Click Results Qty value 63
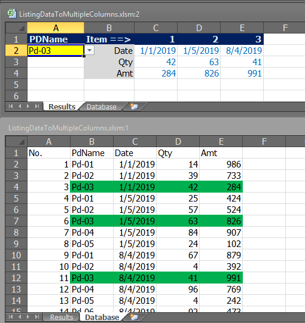The height and width of the screenshot is (323, 305). coord(199,62)
